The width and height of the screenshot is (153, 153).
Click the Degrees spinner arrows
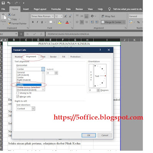pos(98,90)
